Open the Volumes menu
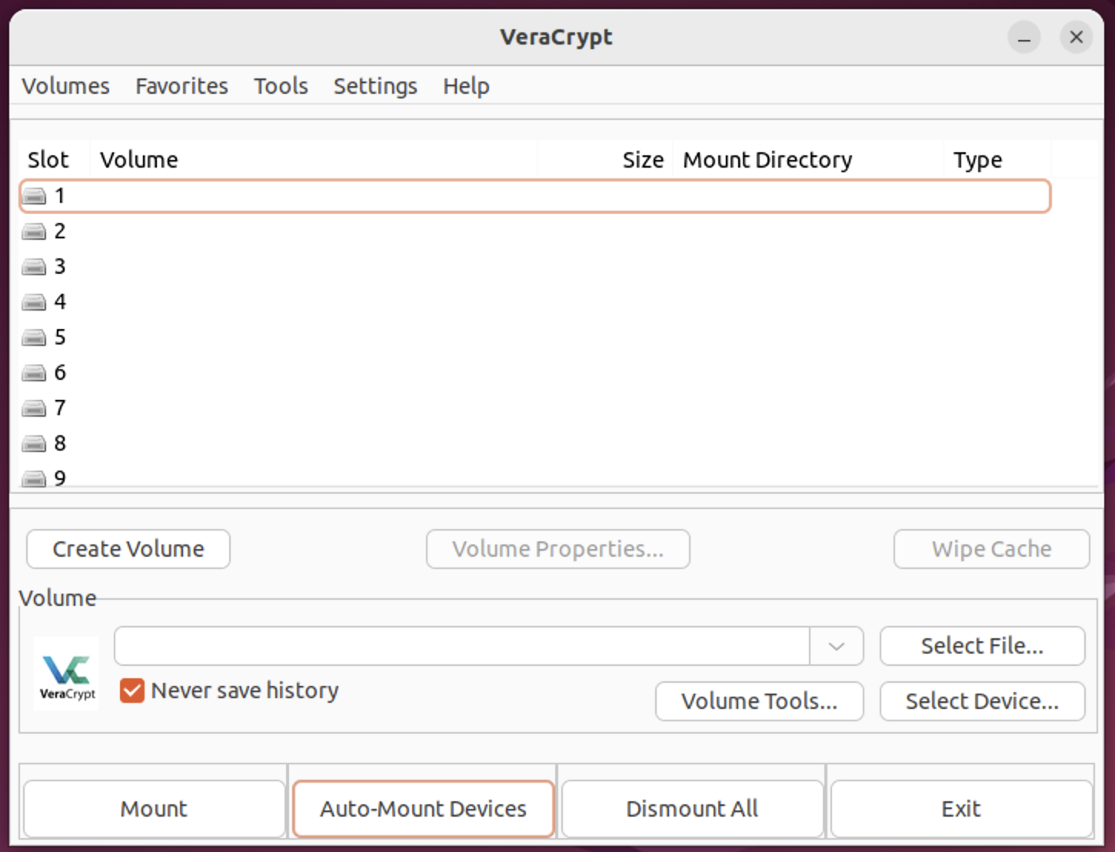Image resolution: width=1115 pixels, height=852 pixels. click(65, 86)
